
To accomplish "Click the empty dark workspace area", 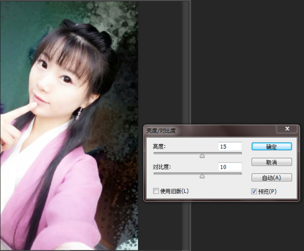I will 246,62.
